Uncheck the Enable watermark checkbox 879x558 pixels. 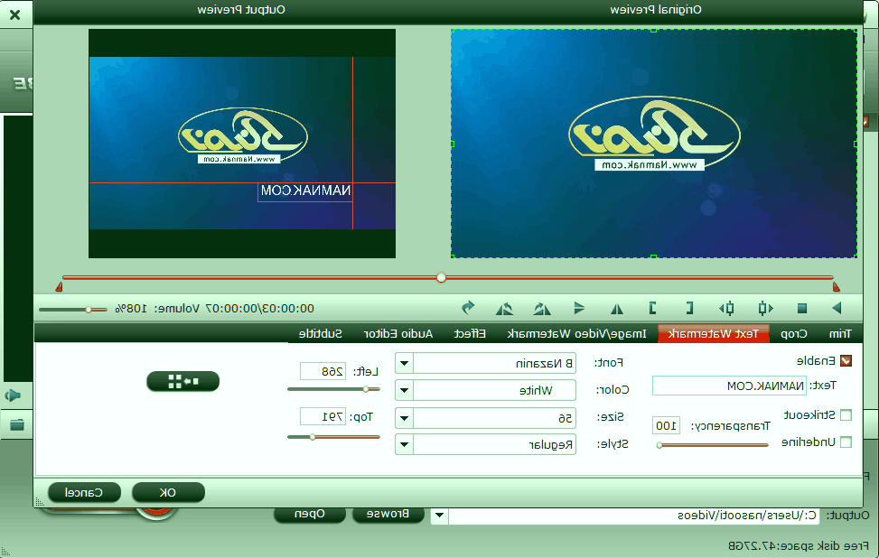pyautogui.click(x=846, y=361)
